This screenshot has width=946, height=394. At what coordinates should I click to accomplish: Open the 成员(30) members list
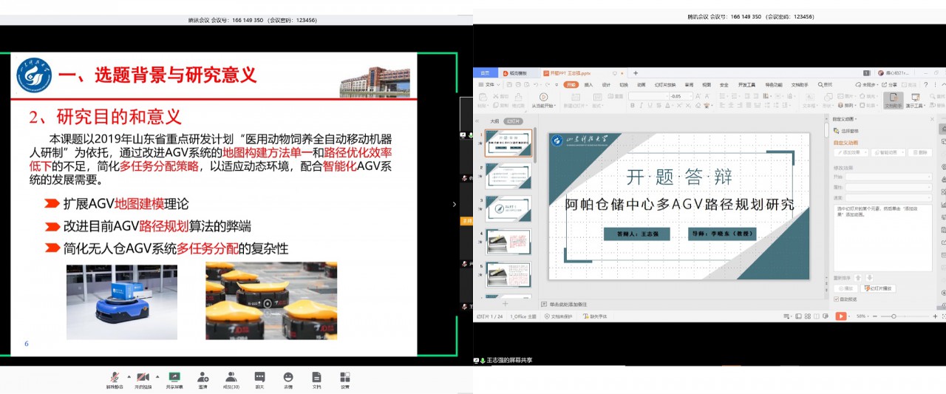[x=231, y=377]
